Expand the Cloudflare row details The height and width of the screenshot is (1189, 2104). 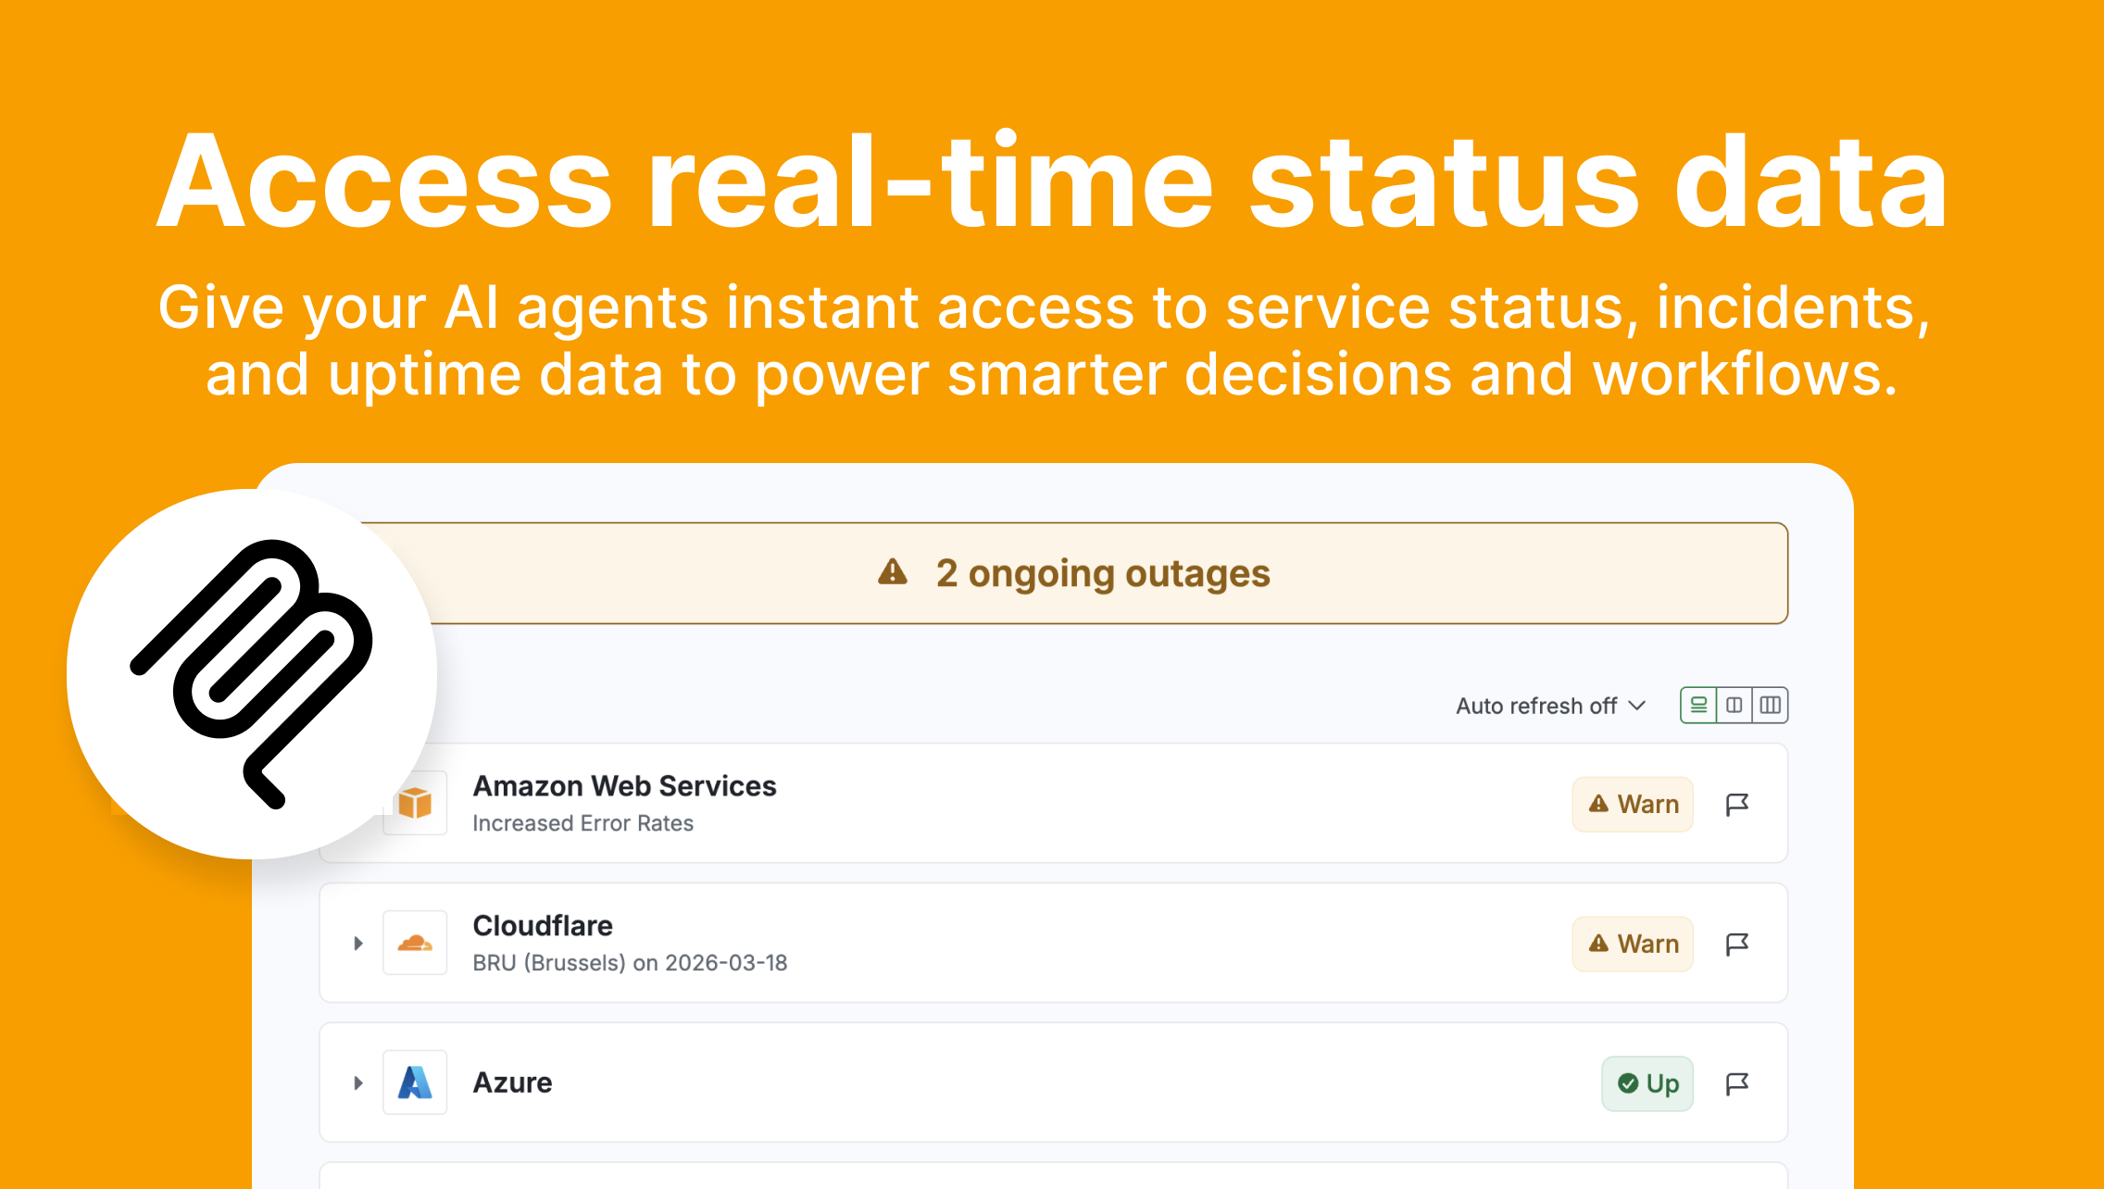coord(358,944)
